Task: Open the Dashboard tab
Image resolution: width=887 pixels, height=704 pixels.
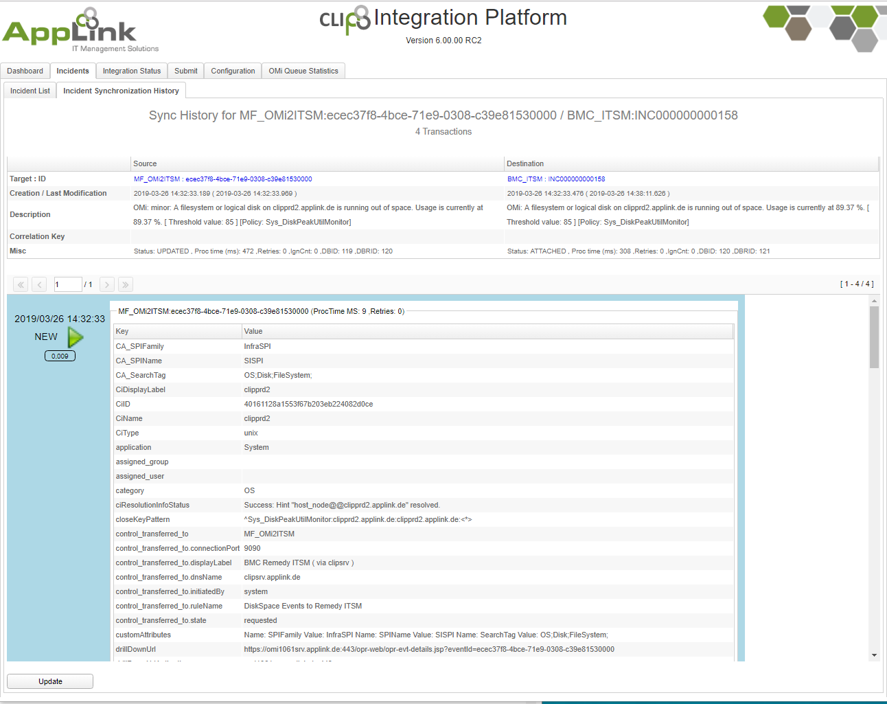Action: 25,71
